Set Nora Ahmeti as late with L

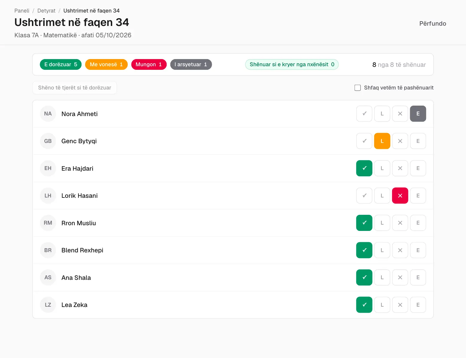pos(382,114)
